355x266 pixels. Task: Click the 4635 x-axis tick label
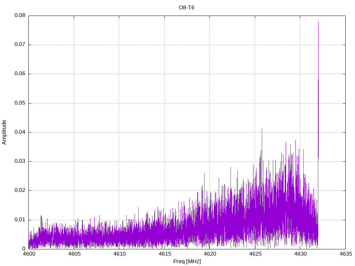[x=345, y=255]
